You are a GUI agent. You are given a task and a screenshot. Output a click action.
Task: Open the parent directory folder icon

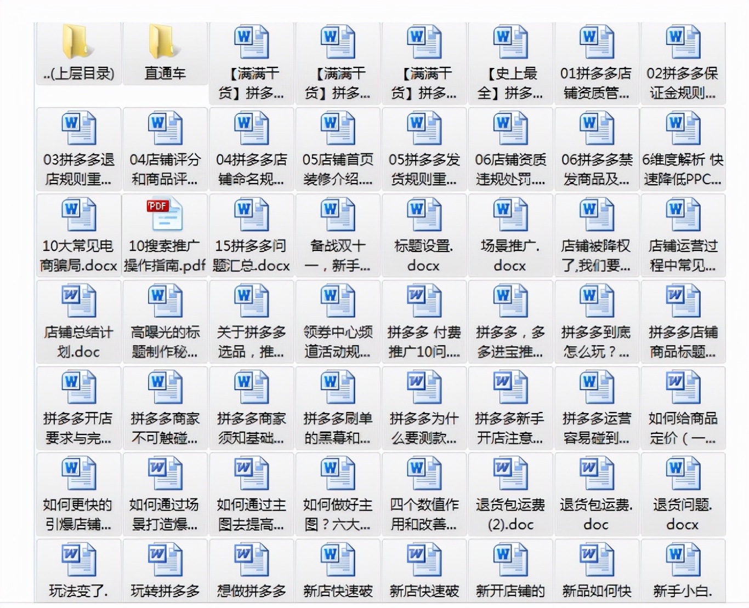coord(78,42)
